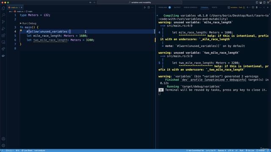The image size is (271, 152).
Task: Change encoding via UTF-8 status item
Action: 230,150
